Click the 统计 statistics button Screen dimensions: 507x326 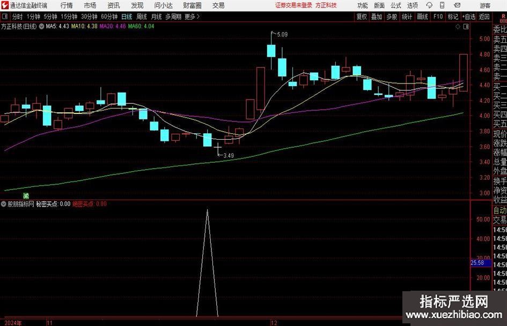407,17
